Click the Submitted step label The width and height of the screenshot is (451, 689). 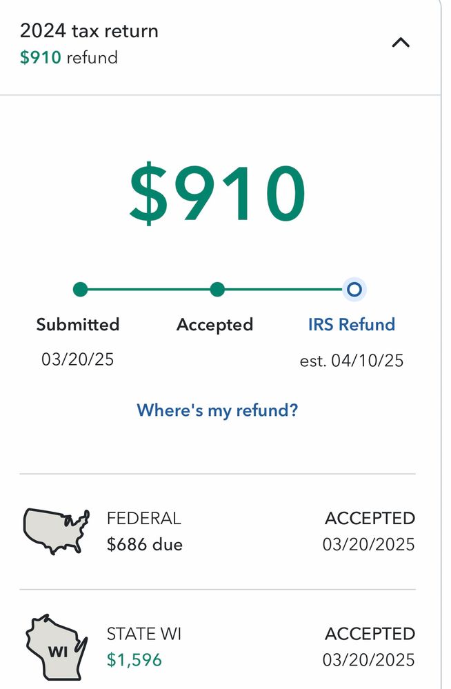pyautogui.click(x=78, y=324)
